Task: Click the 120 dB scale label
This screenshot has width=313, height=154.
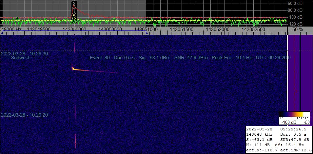Action: (296, 24)
